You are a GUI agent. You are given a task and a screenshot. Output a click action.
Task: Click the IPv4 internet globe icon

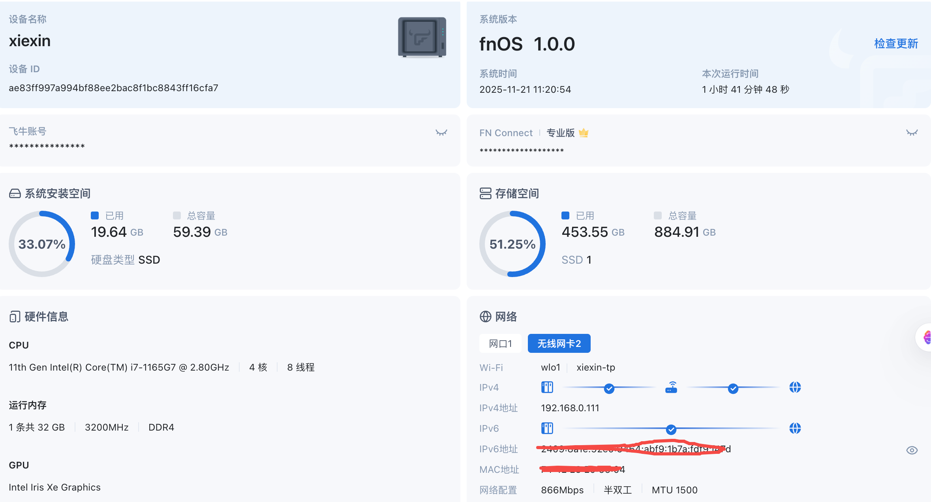coord(795,388)
